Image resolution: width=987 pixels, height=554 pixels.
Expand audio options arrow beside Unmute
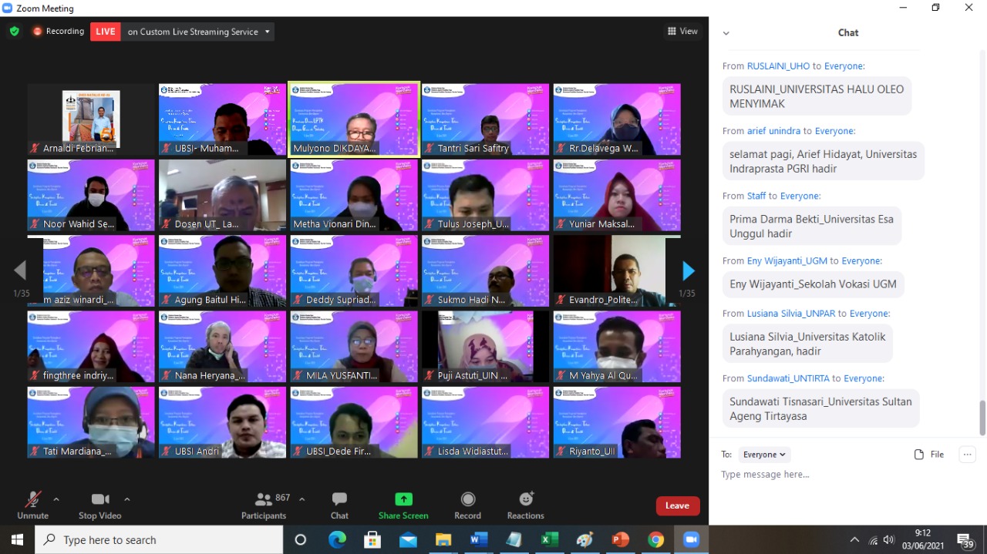(56, 499)
